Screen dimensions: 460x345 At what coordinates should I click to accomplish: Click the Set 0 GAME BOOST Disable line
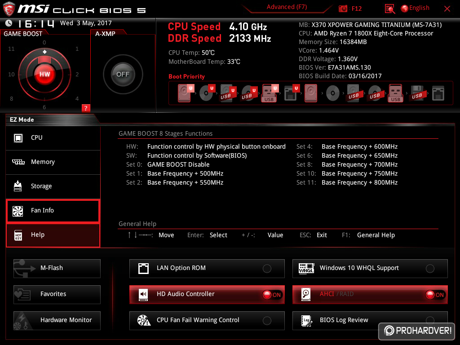(168, 164)
